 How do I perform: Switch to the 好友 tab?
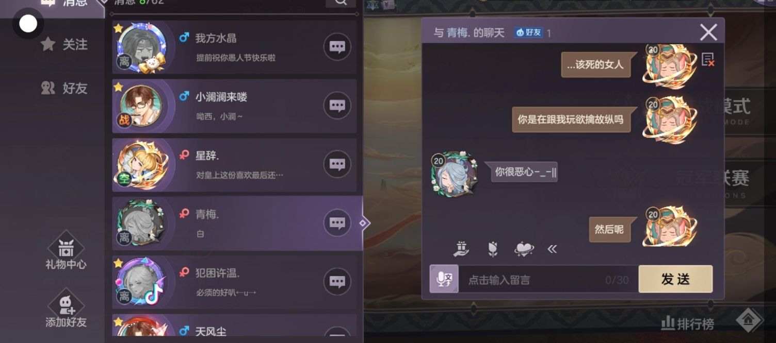(64, 89)
